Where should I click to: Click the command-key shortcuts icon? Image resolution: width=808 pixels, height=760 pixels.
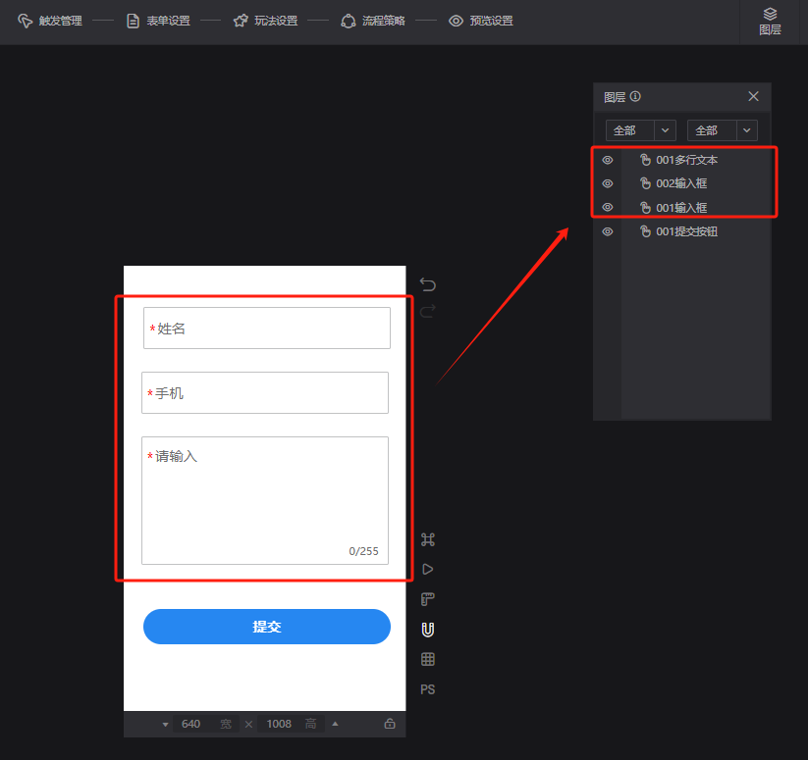click(x=428, y=539)
